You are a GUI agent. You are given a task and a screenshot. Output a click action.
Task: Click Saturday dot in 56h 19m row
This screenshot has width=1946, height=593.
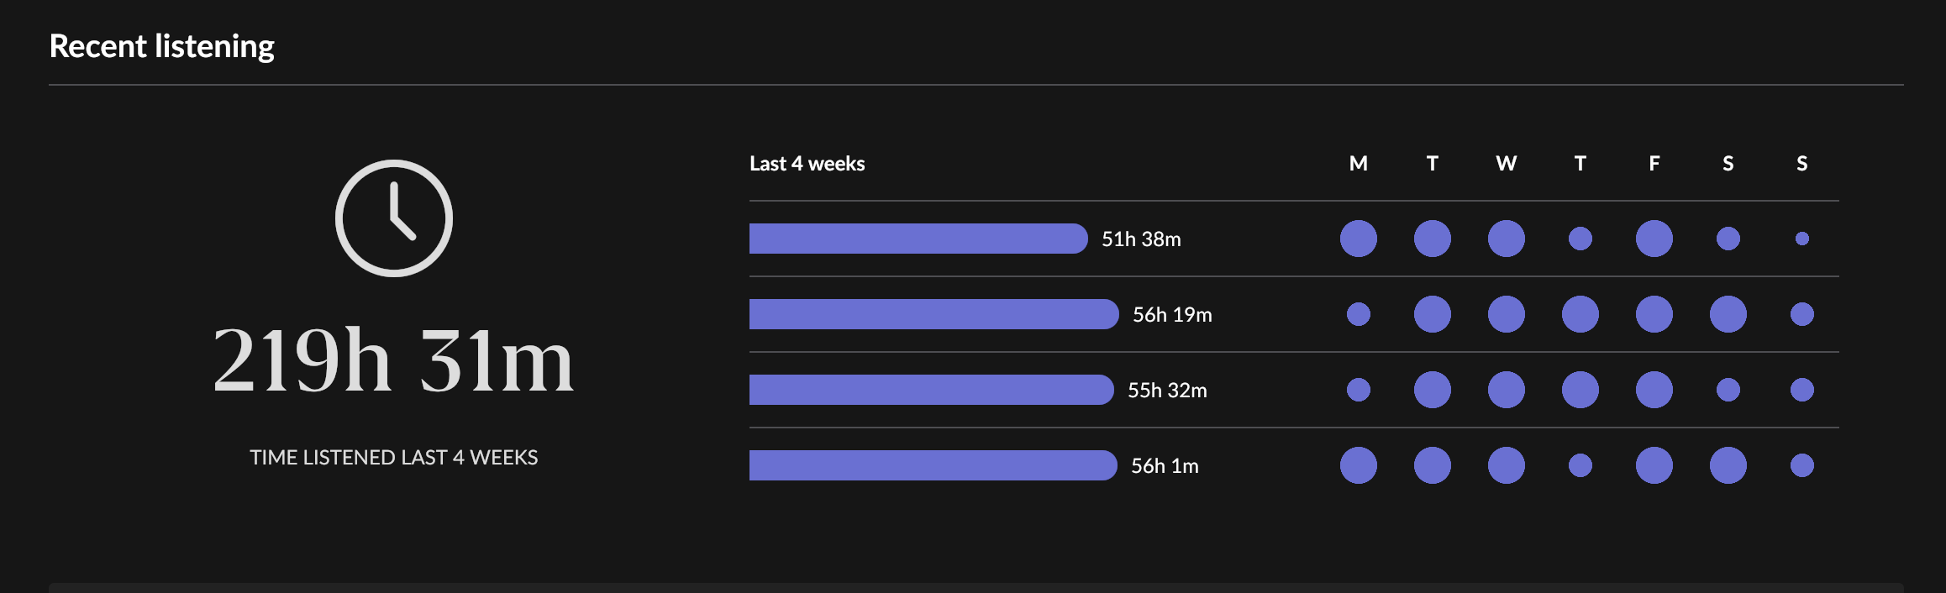(1728, 314)
